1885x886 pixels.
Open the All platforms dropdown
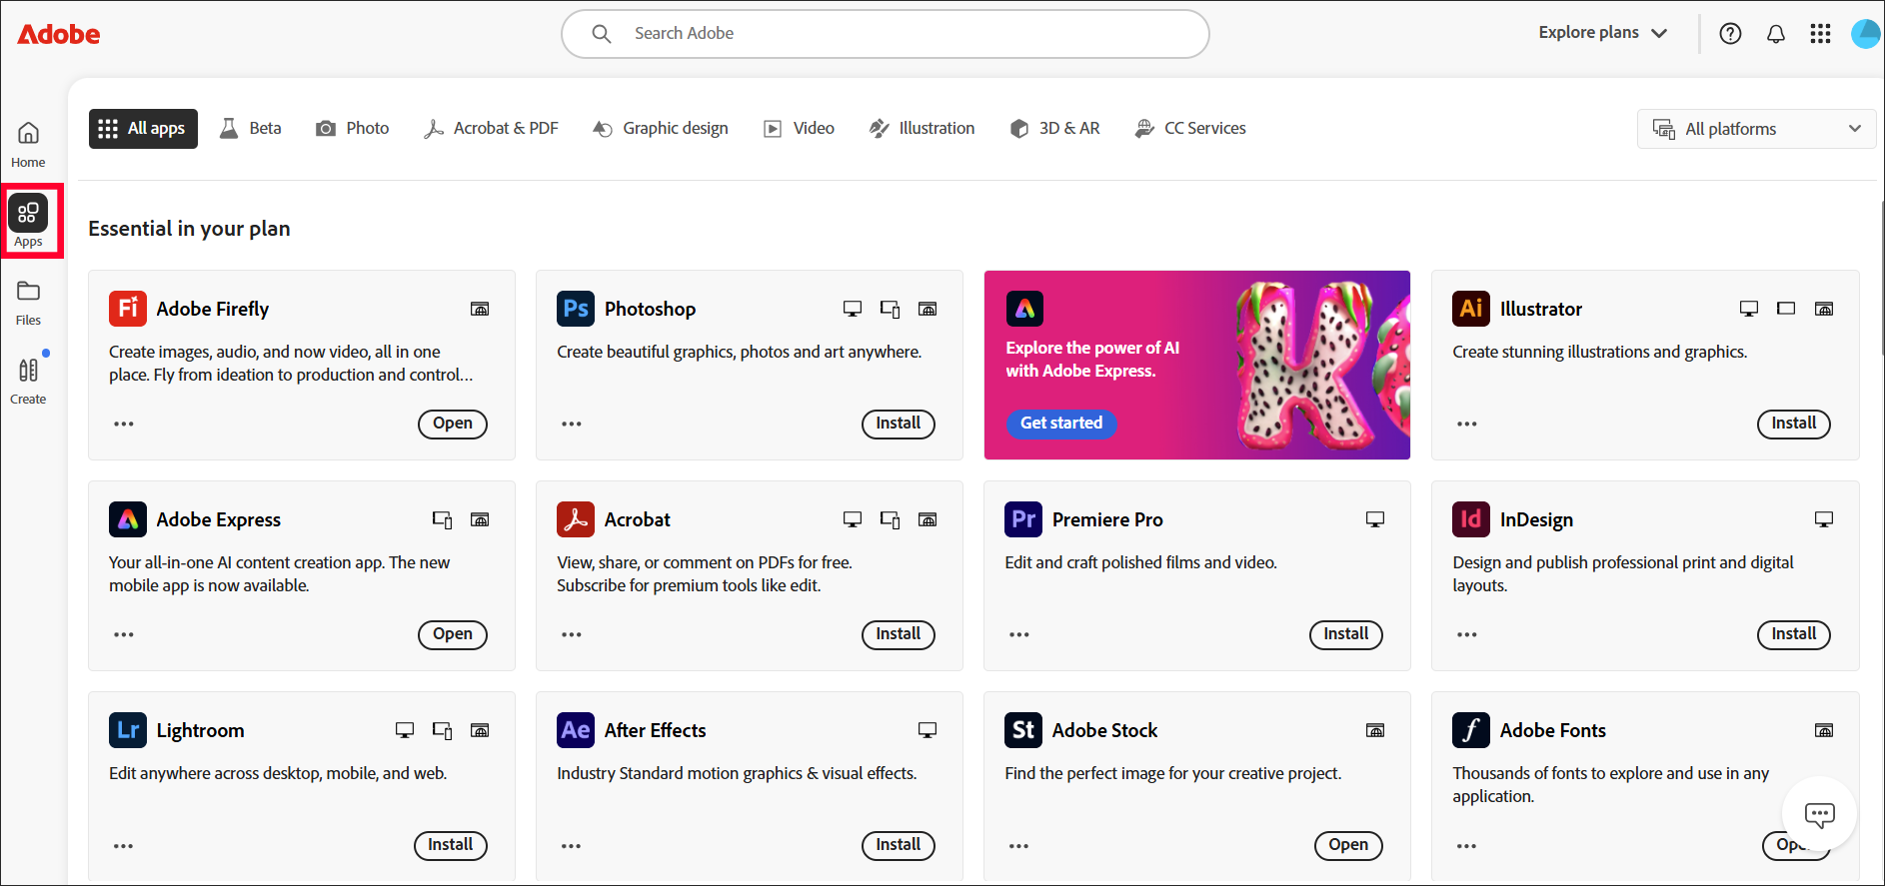point(1756,129)
